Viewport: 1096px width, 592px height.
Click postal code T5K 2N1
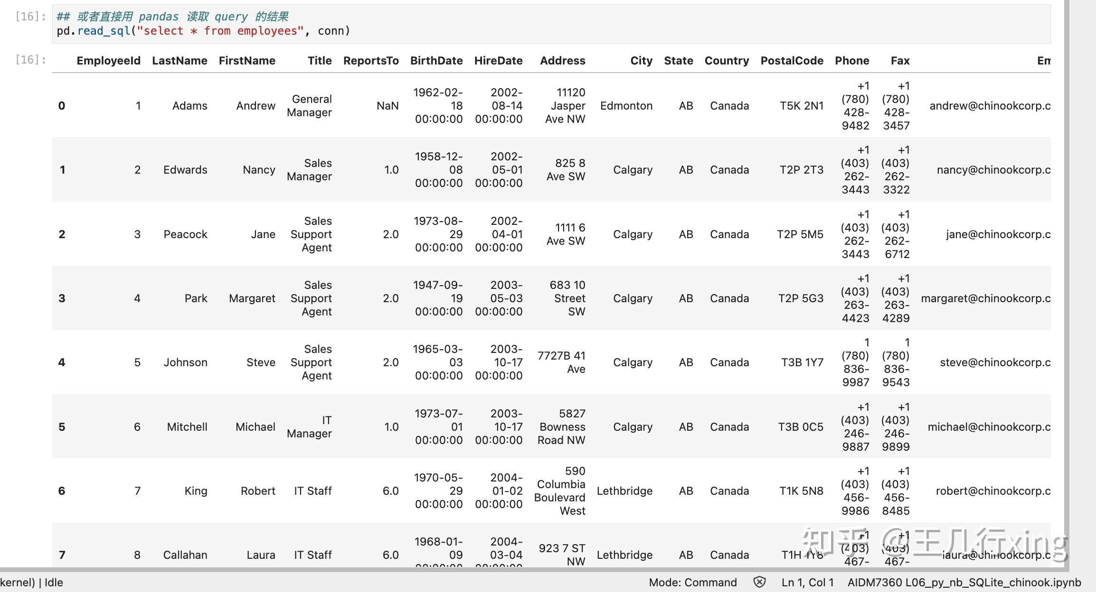[801, 106]
